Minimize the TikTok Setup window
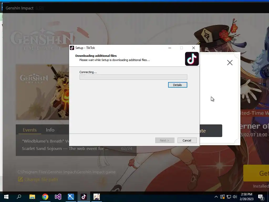269x202 pixels. point(170,48)
